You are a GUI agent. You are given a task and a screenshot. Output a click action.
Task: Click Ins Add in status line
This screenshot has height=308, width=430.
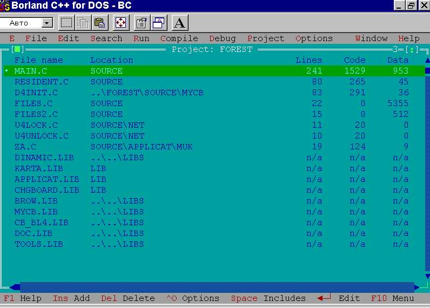pos(71,298)
